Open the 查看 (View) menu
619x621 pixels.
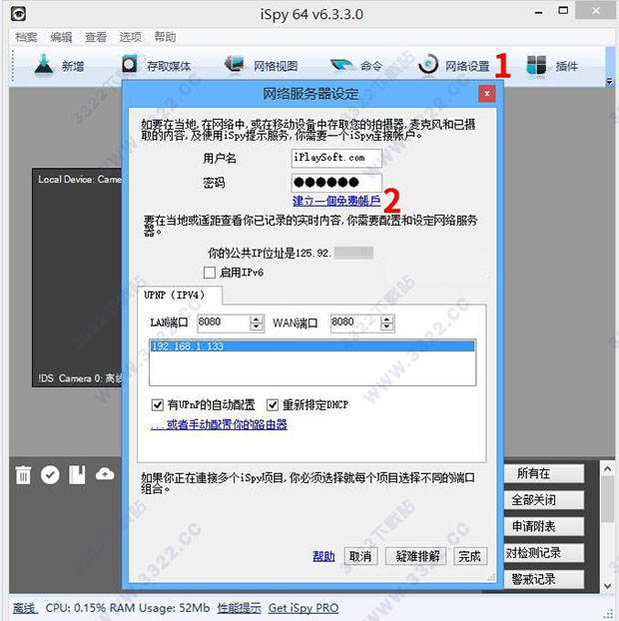pyautogui.click(x=96, y=37)
